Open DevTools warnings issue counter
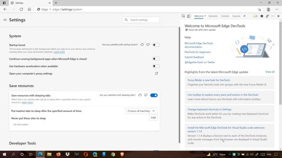Screen dimensions: 282x158 256,16
